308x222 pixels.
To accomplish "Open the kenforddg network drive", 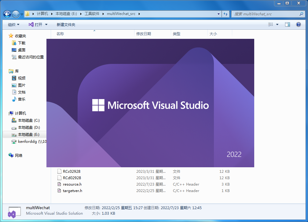I will tap(32, 142).
